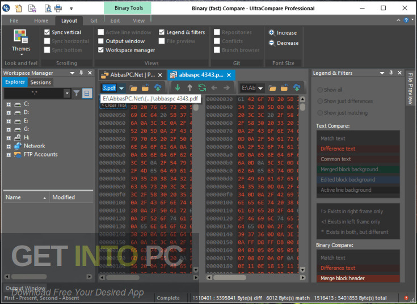
Task: Click the Increase font size icon
Action: tap(272, 32)
